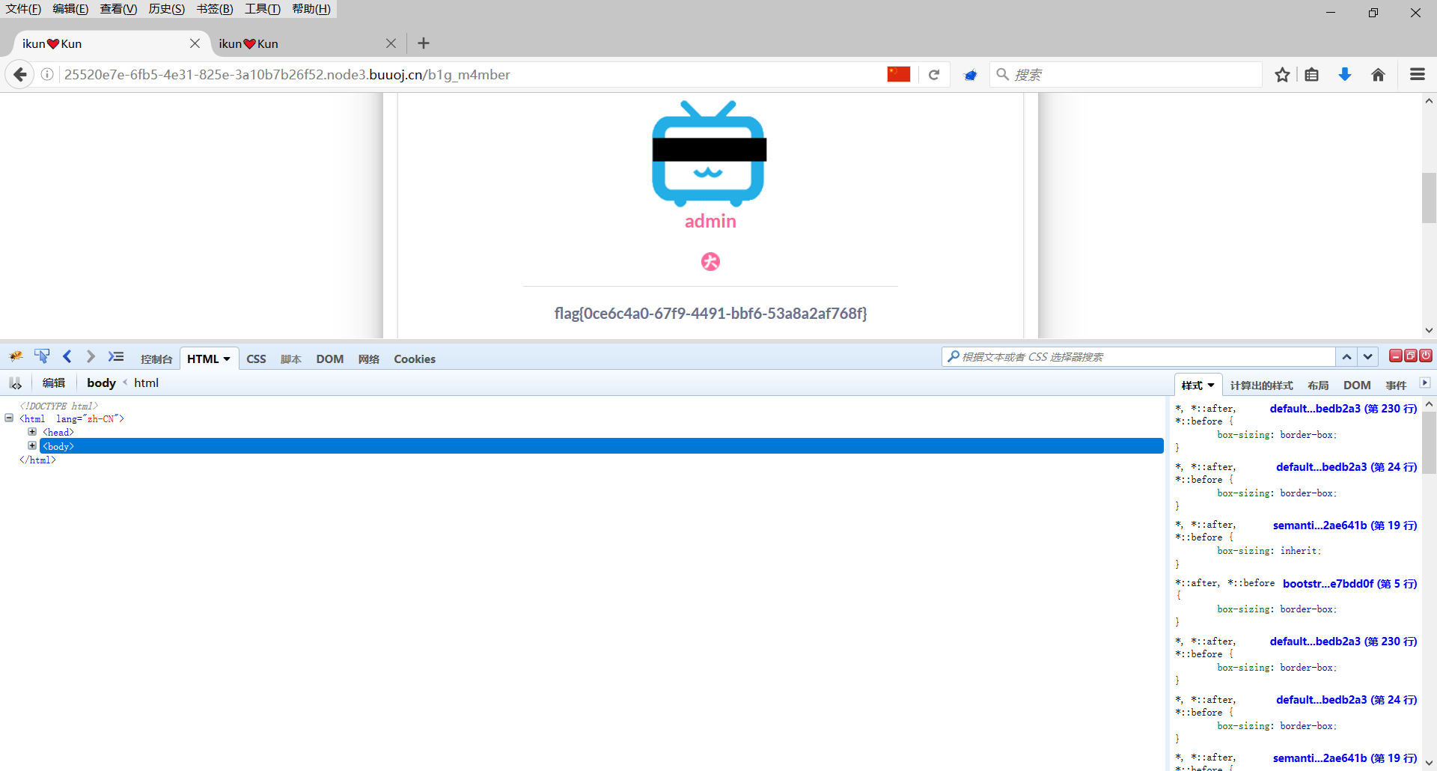Show the Firebug command line popup

115,356
